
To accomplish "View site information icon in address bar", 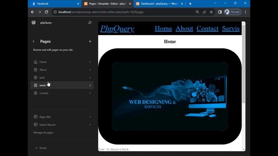I will click(x=55, y=12).
